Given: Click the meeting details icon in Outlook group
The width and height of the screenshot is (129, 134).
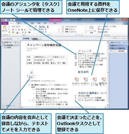Looking at the screenshot, I should pos(99,32).
